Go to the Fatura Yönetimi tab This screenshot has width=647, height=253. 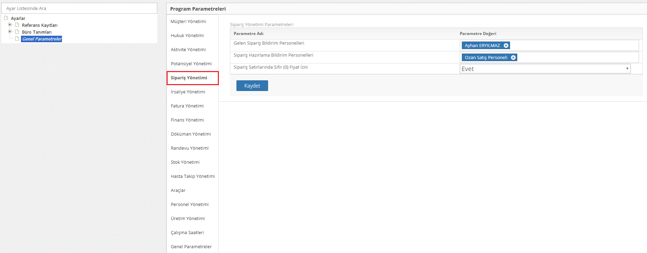click(x=187, y=106)
